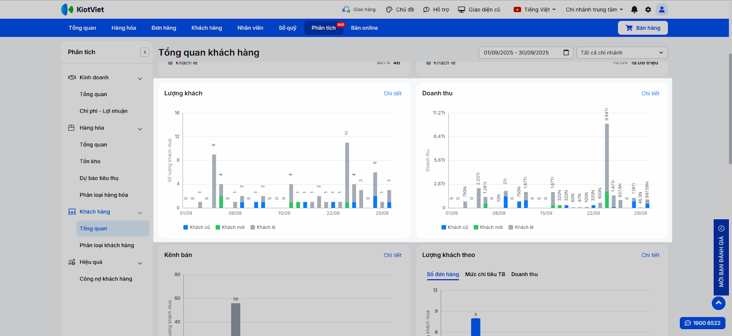
Task: Toggle Khách cũ legend in Lượng khách chart
Action: click(197, 227)
